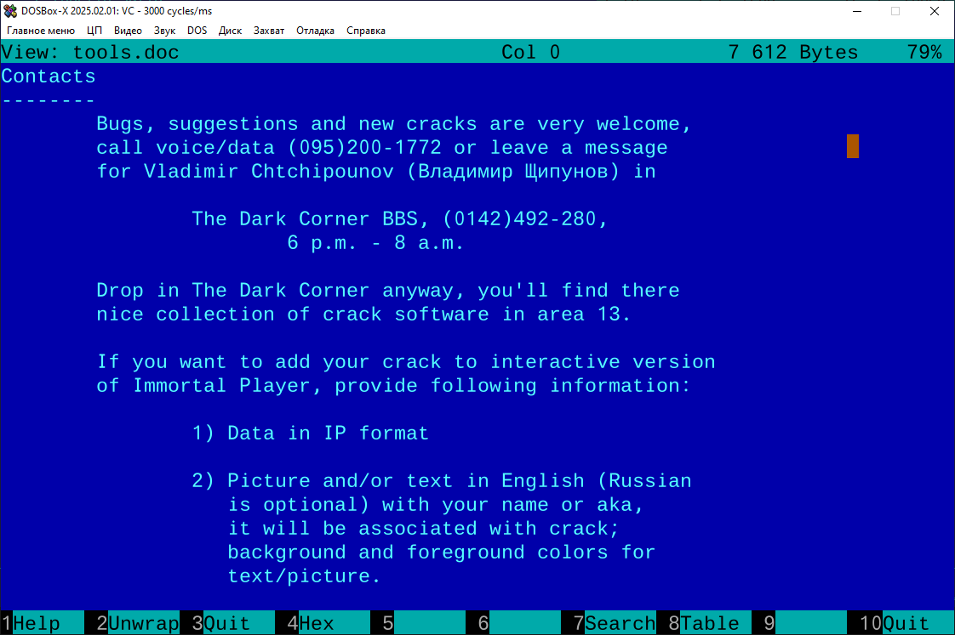
Task: Click the '2) Picture and/or text' item line
Action: pos(442,481)
